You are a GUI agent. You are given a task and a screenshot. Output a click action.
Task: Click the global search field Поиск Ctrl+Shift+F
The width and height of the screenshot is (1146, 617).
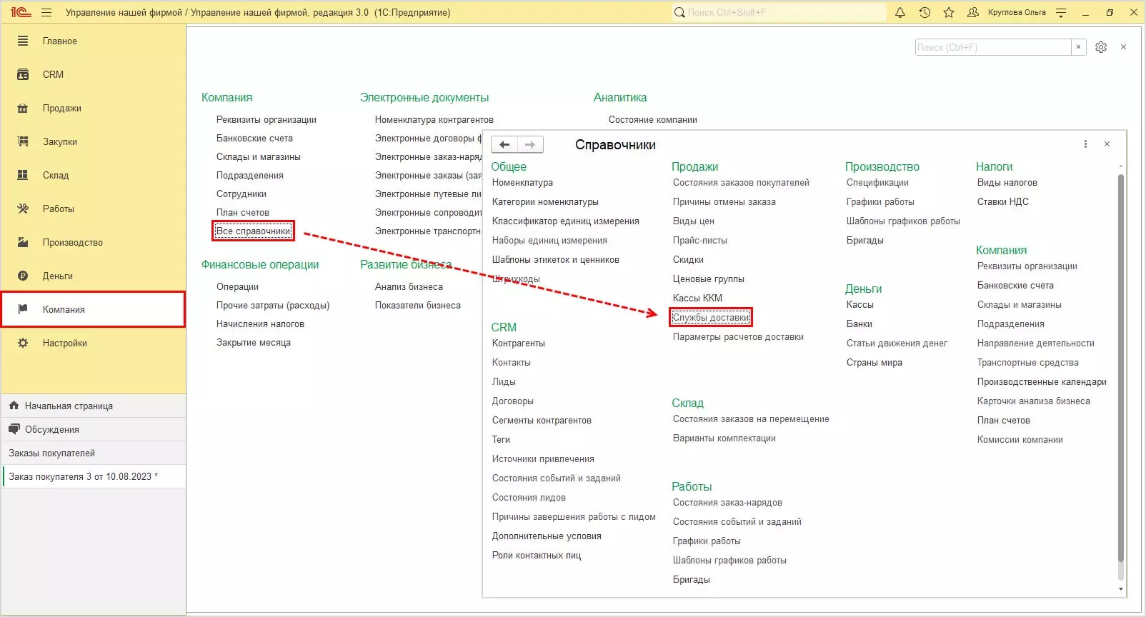779,12
